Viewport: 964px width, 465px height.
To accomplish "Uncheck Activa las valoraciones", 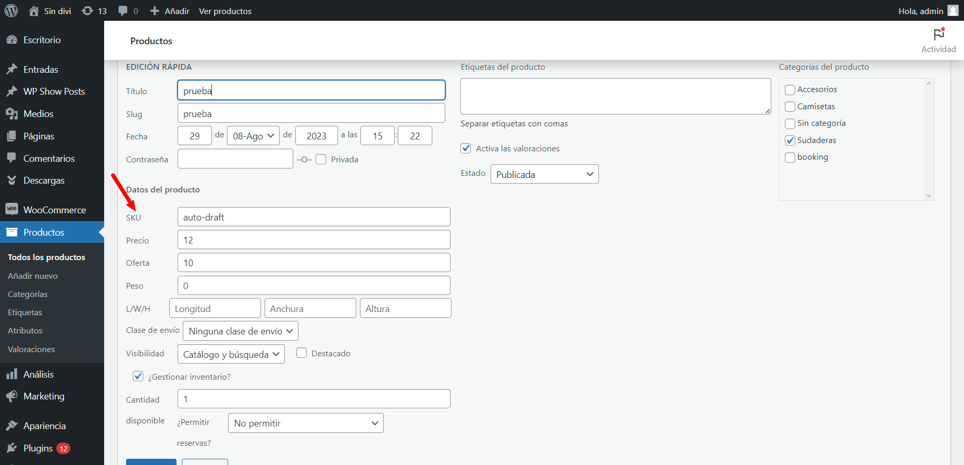I will 466,148.
